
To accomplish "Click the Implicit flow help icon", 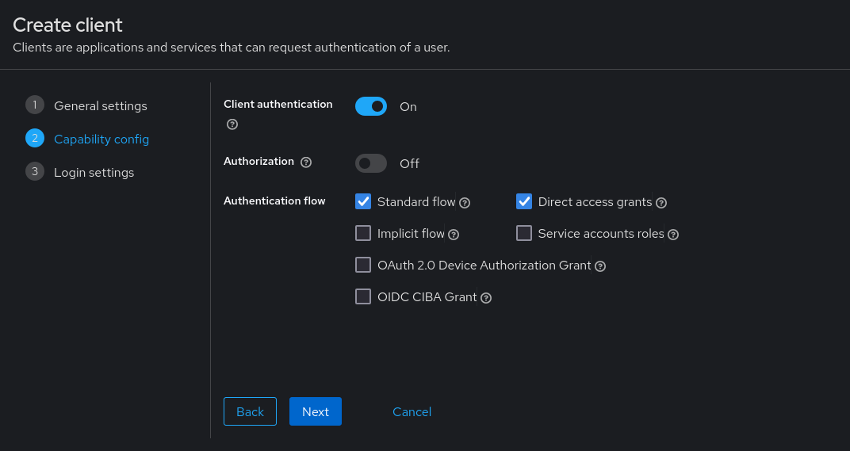I will click(x=454, y=235).
